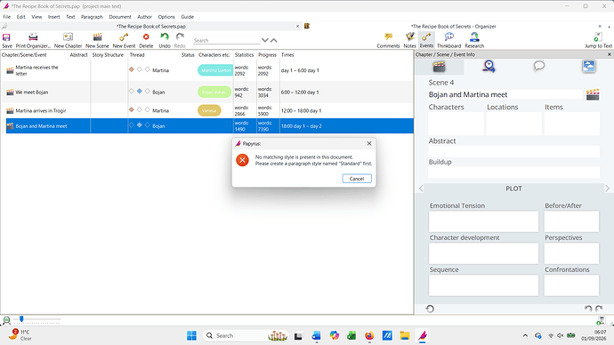
Task: Select the Bojan Vukas character tag
Action: click(214, 92)
